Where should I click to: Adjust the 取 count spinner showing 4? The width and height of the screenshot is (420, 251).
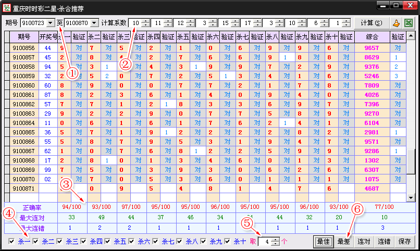pyautogui.click(x=276, y=242)
